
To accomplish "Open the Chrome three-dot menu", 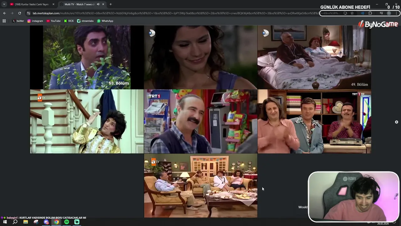I will pos(396,13).
